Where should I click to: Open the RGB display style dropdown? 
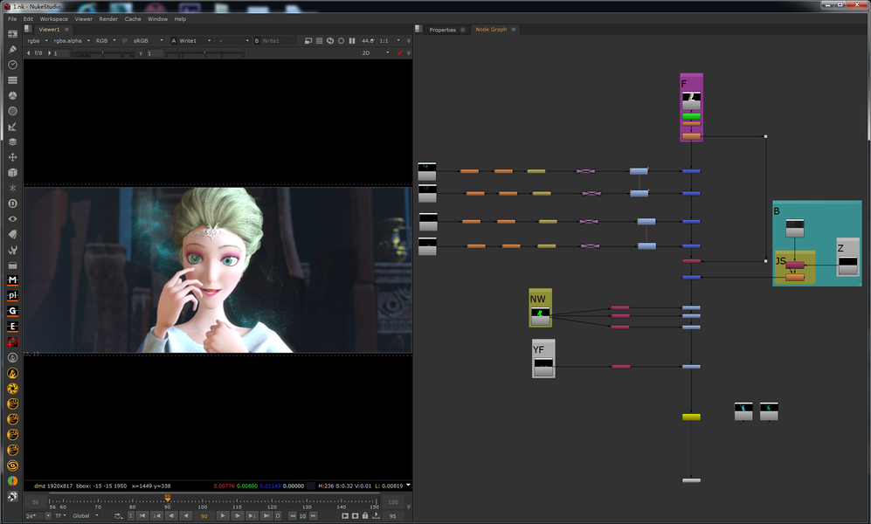pyautogui.click(x=106, y=40)
